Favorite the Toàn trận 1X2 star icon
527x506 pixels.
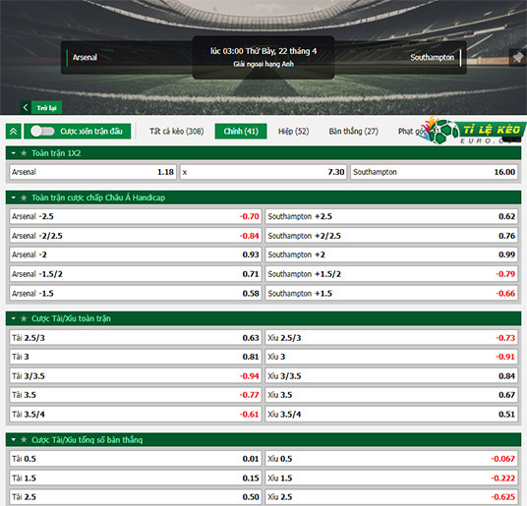[24, 153]
